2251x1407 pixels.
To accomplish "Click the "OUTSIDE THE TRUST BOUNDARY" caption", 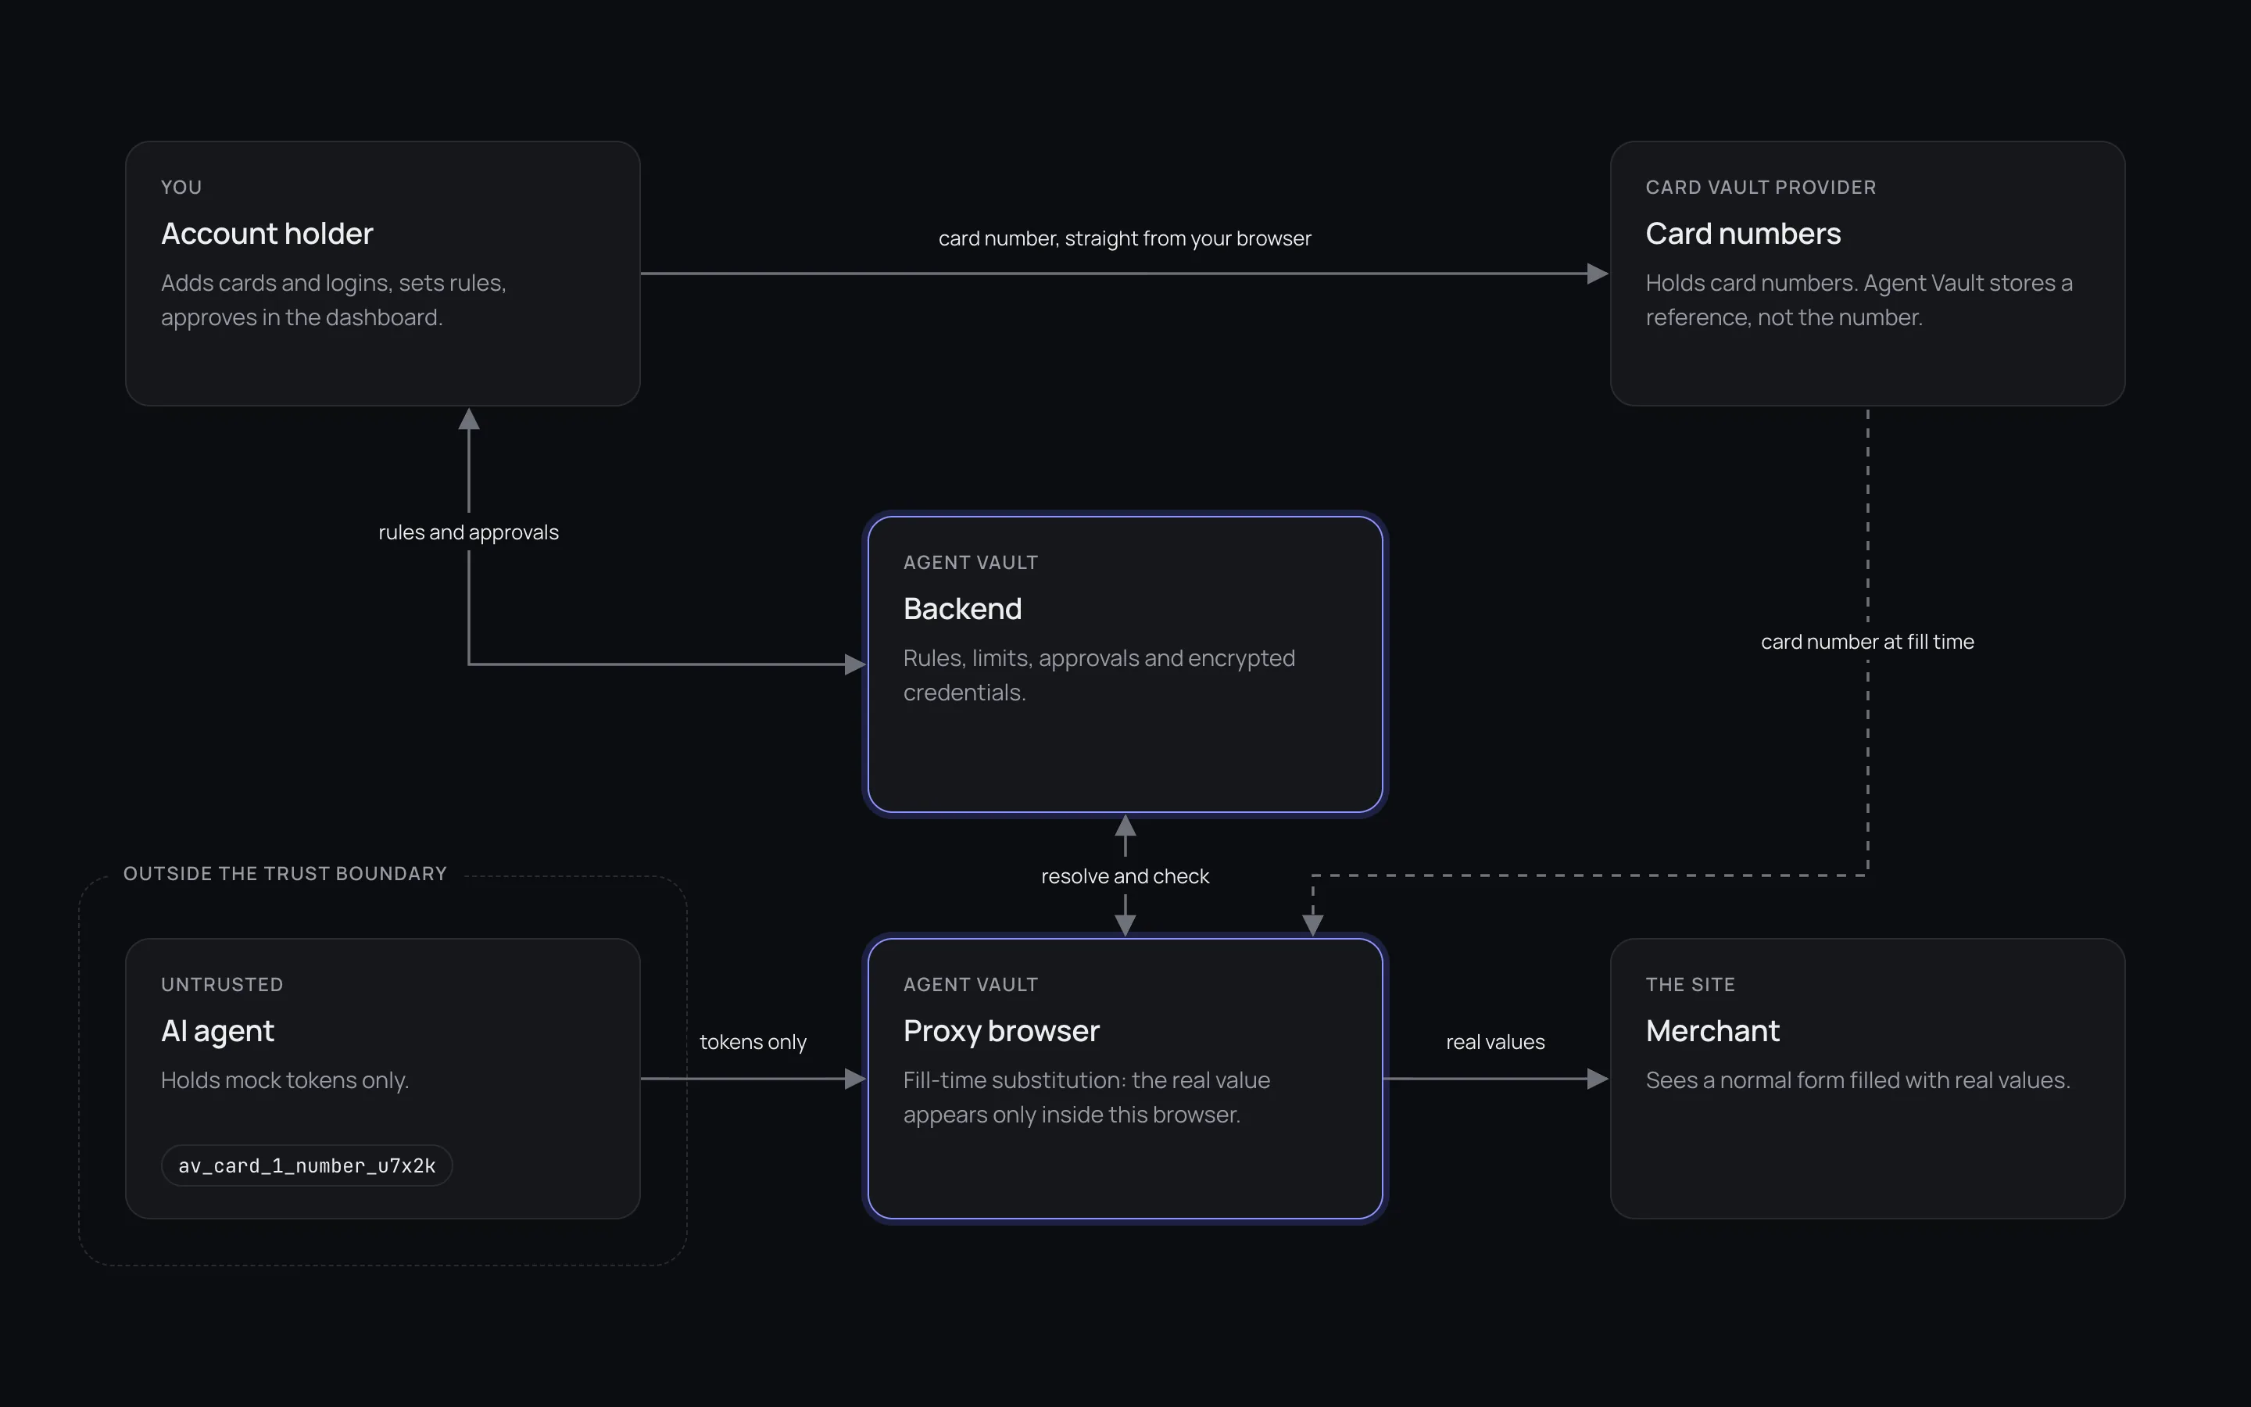I will pyautogui.click(x=285, y=874).
